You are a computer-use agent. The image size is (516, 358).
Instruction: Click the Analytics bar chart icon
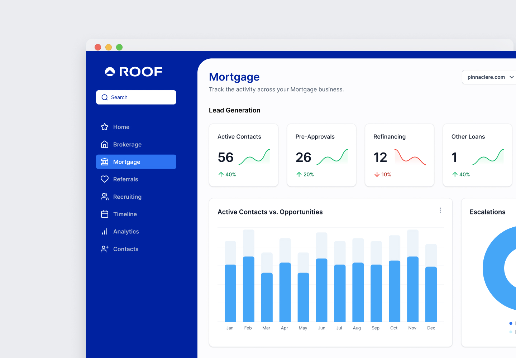[x=105, y=232]
